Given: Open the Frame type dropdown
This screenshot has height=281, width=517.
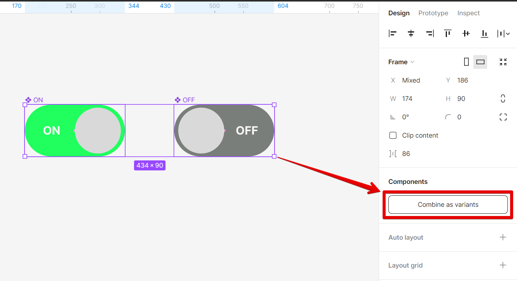Looking at the screenshot, I should pyautogui.click(x=402, y=62).
